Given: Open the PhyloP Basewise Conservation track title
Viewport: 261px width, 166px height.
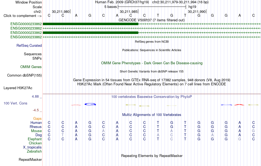Looking at the screenshot, I should (x=152, y=97).
